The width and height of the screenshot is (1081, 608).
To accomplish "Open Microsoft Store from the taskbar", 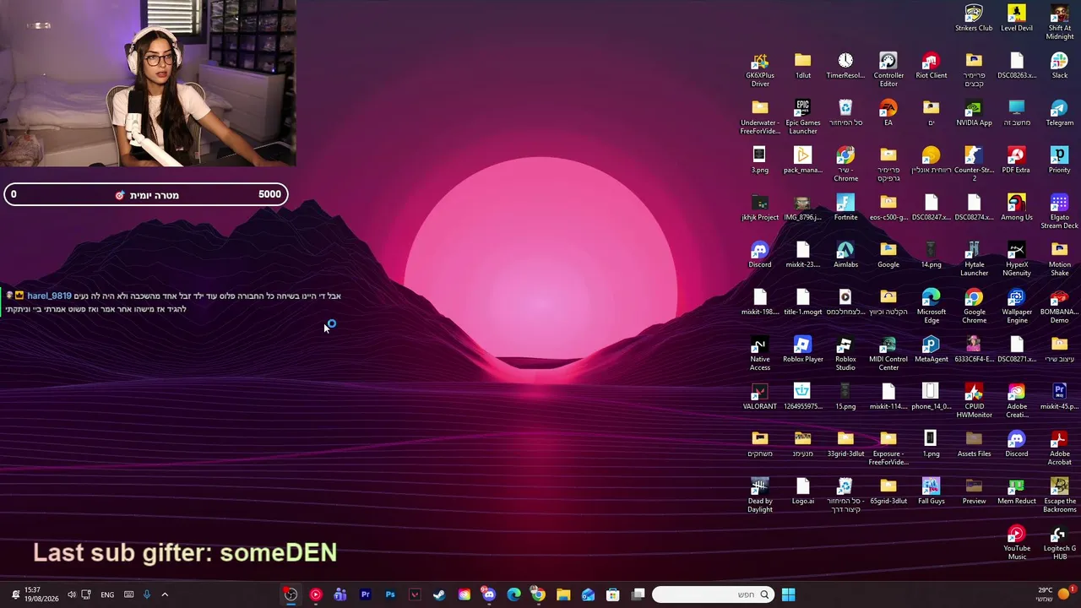I will point(612,594).
